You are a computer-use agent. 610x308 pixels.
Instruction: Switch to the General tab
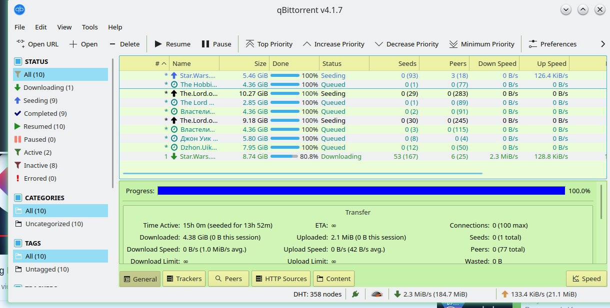pyautogui.click(x=140, y=279)
